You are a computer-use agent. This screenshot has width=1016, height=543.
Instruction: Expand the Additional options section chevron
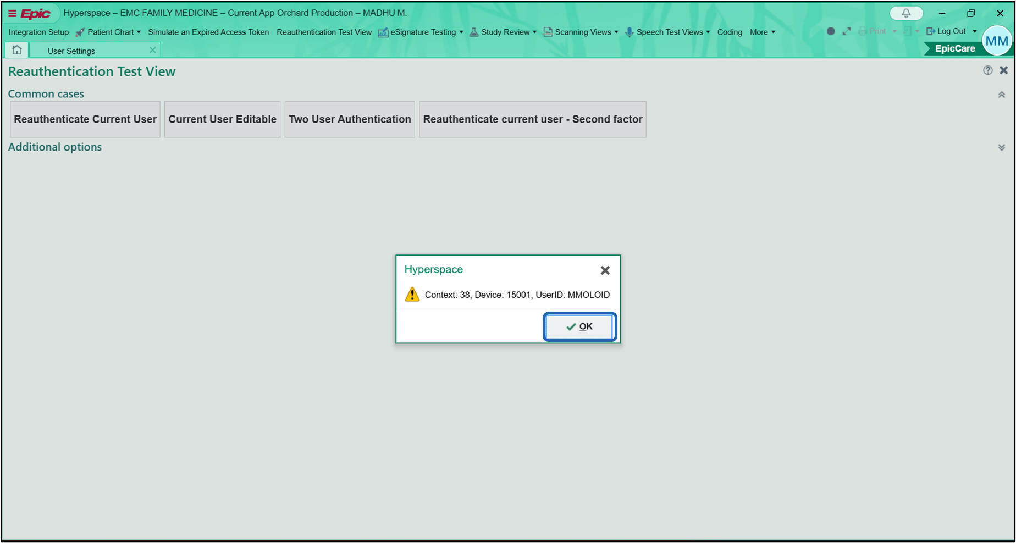click(1002, 147)
